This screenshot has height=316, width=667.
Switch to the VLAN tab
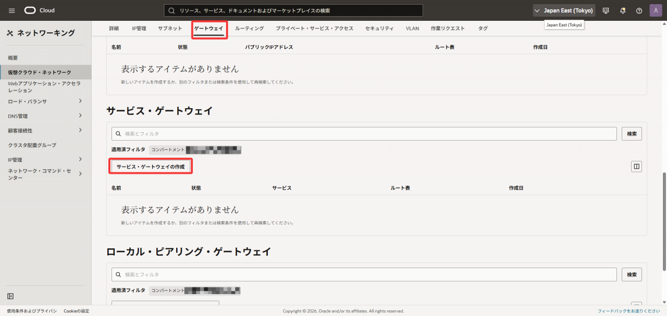tap(412, 28)
